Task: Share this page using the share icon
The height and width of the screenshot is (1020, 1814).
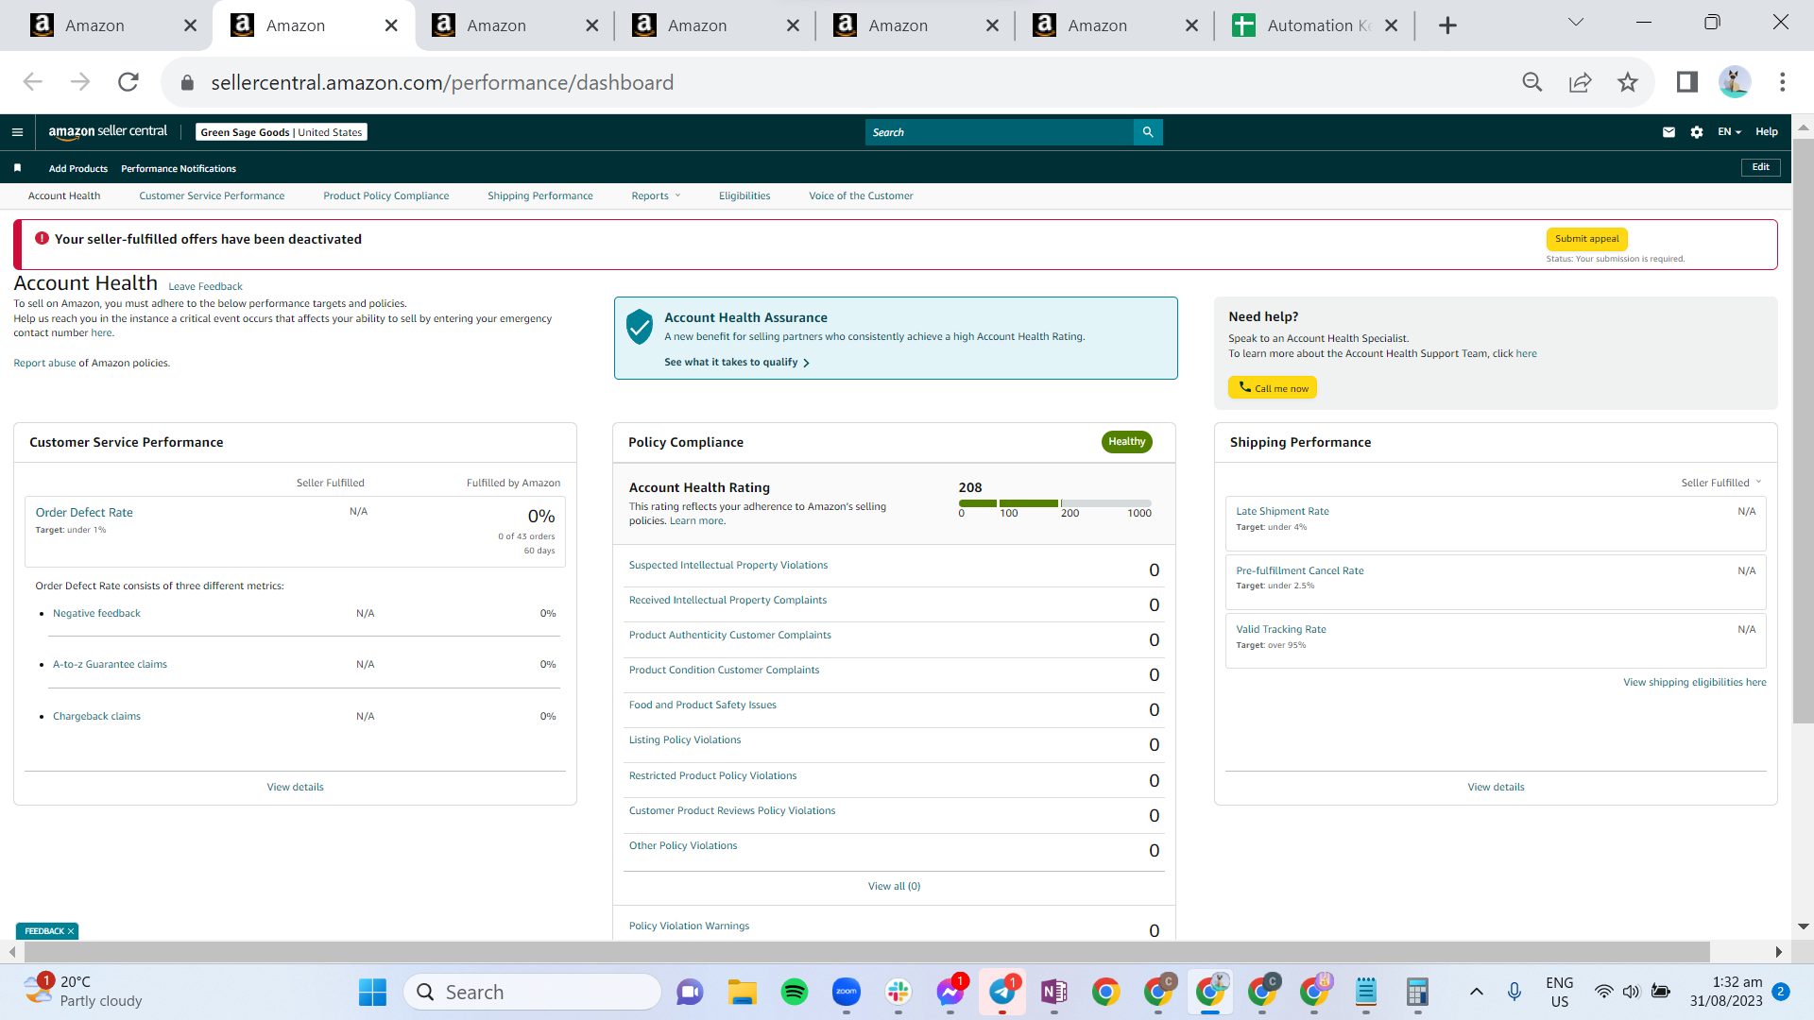Action: coord(1581,82)
